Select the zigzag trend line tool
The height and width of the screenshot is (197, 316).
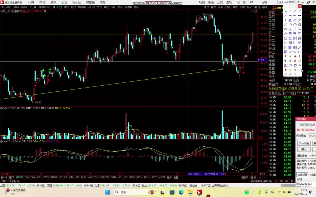coord(295,29)
